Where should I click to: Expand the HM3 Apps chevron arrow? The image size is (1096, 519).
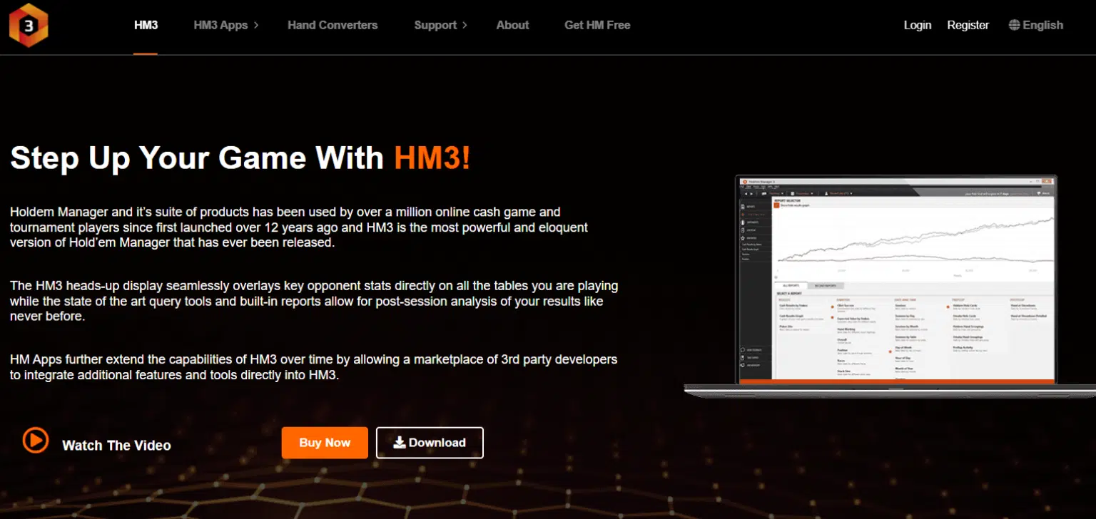256,25
